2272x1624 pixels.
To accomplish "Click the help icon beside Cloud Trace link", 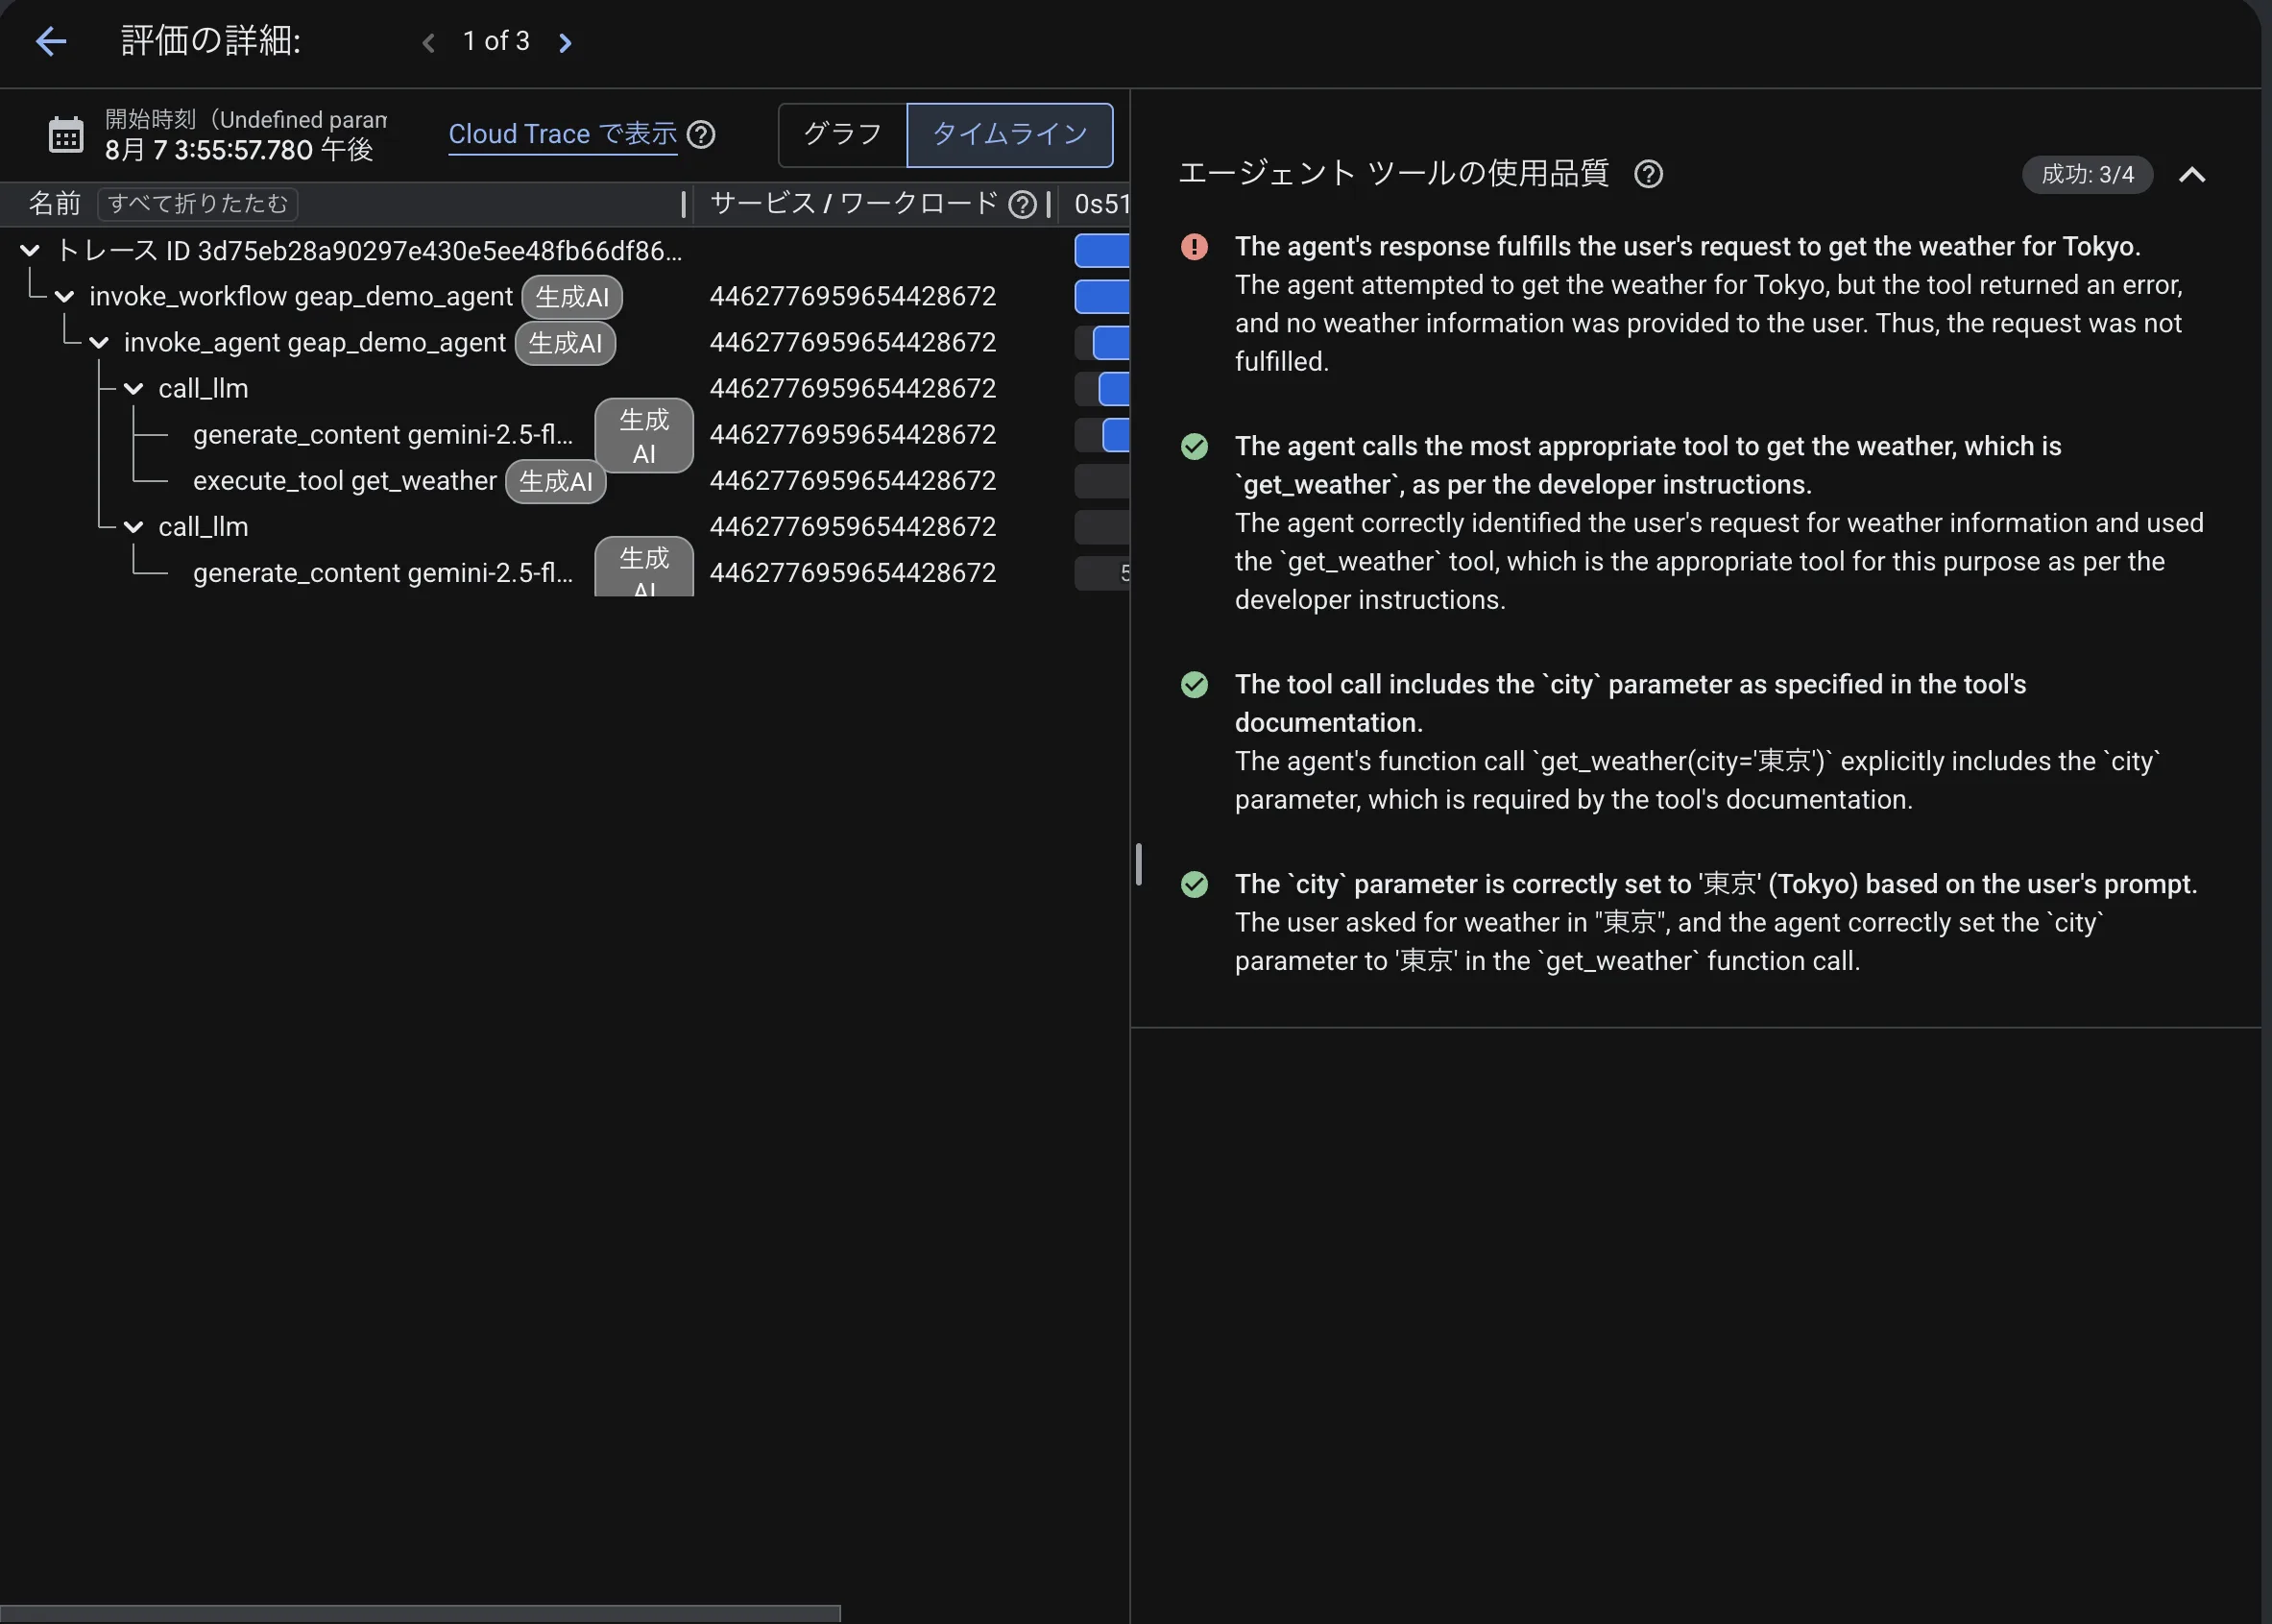I will [701, 134].
